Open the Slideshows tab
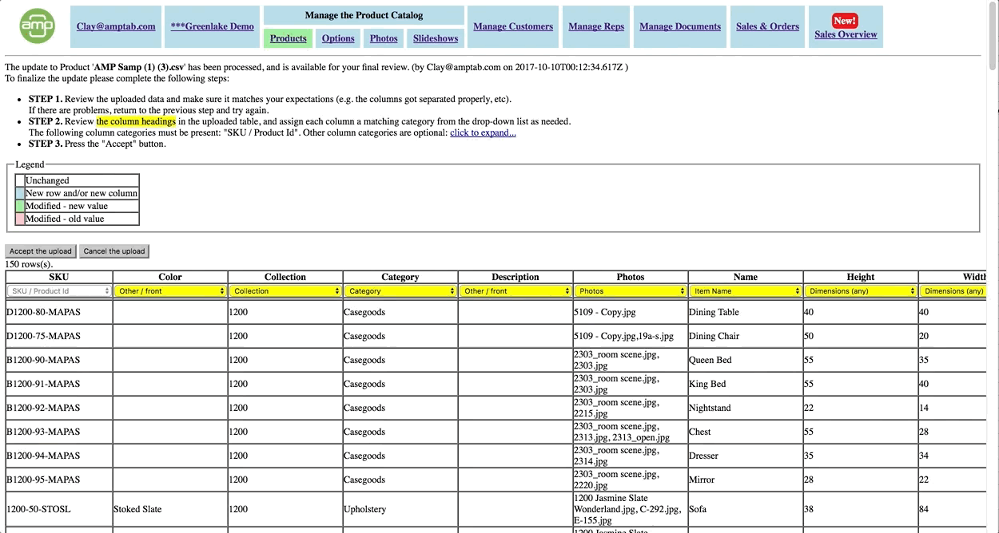 coord(436,38)
